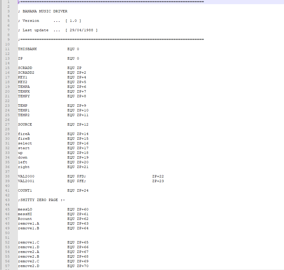Click the select label definition
The image size is (284, 270).
coord(25,143)
